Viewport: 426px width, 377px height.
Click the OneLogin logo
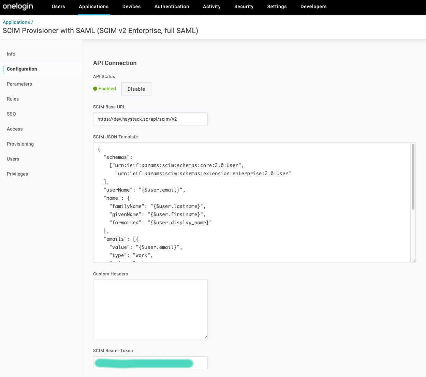pos(18,6)
